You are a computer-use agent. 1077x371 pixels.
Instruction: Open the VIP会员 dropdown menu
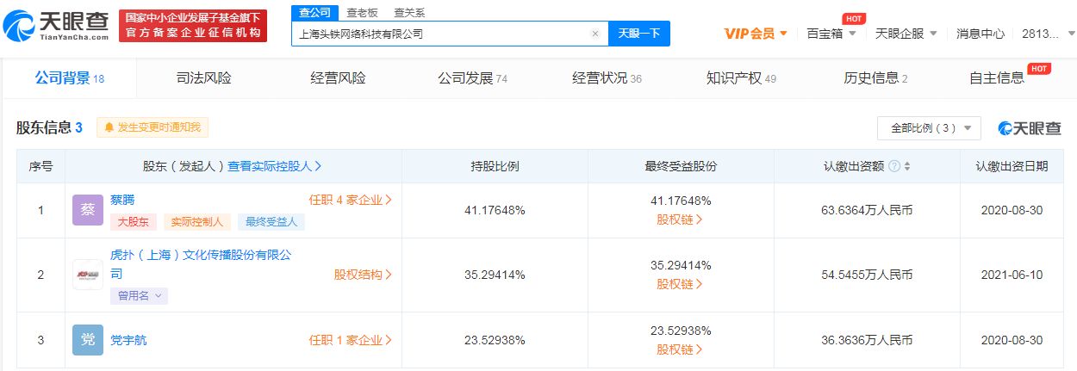pyautogui.click(x=756, y=34)
